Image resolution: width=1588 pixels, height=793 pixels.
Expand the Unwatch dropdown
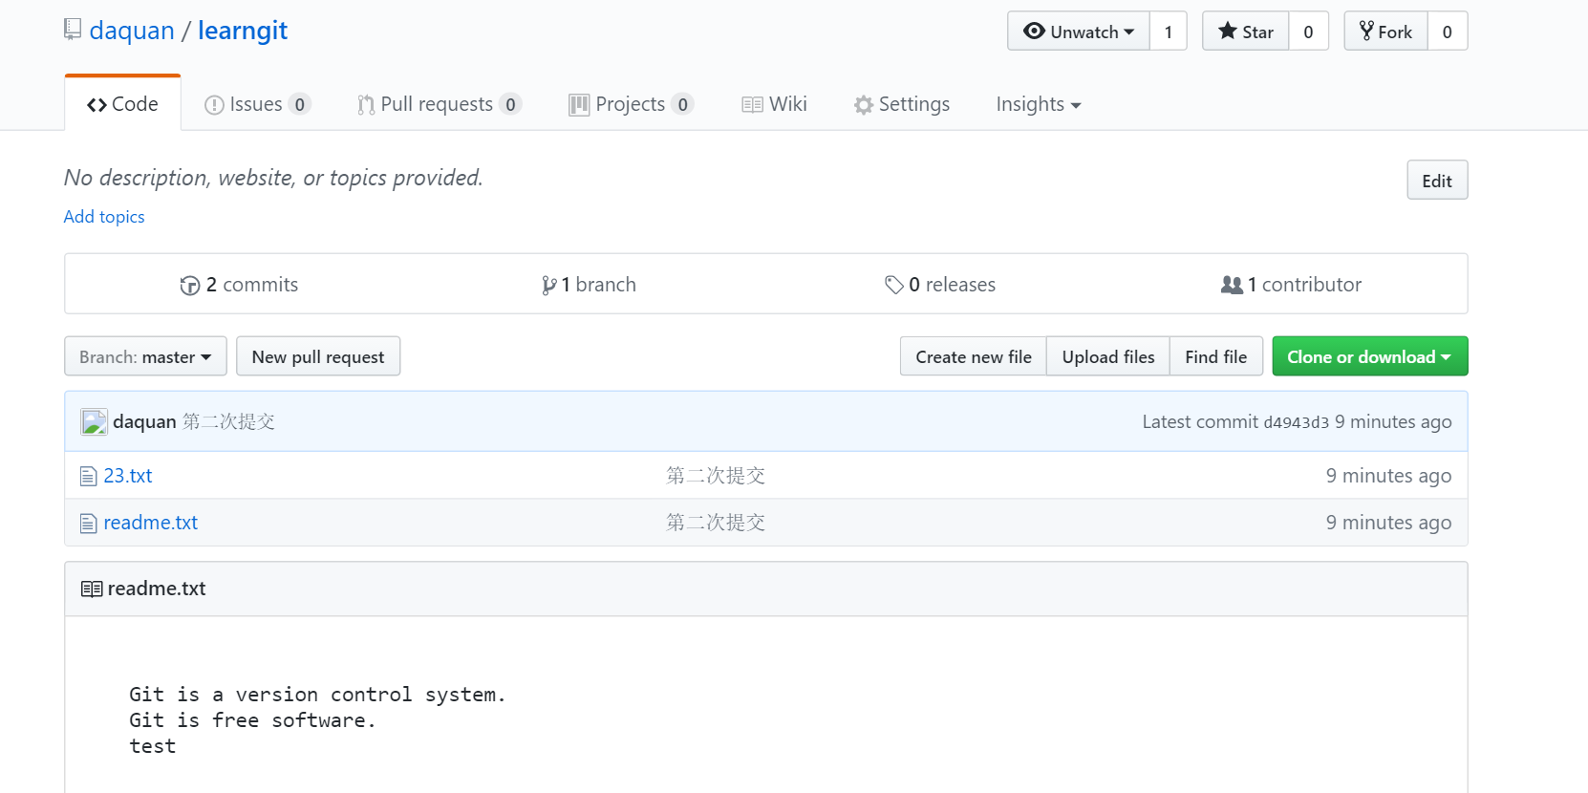[1079, 32]
